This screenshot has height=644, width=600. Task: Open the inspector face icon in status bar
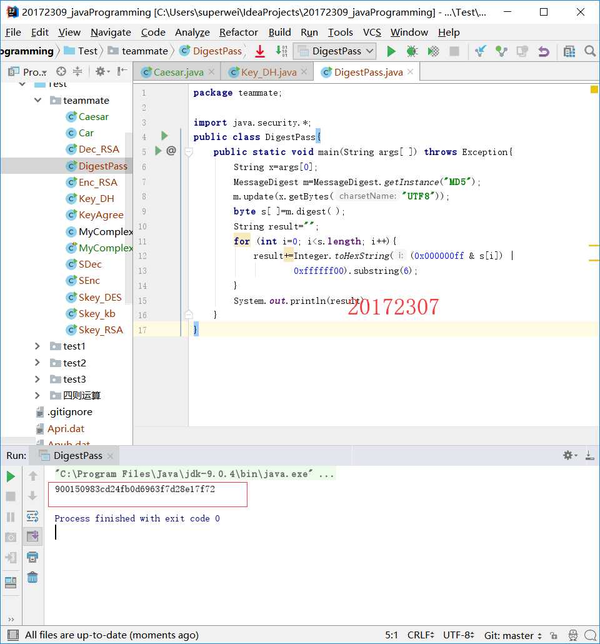[x=573, y=635]
